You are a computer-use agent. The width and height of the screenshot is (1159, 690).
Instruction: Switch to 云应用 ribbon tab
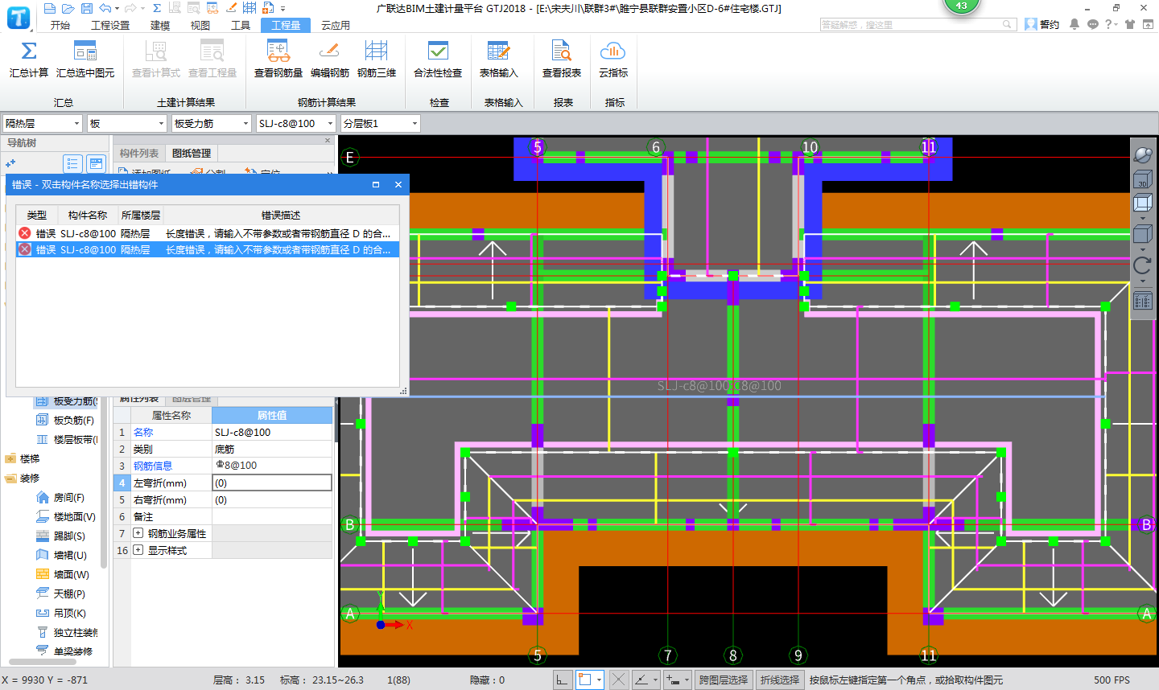pyautogui.click(x=336, y=25)
